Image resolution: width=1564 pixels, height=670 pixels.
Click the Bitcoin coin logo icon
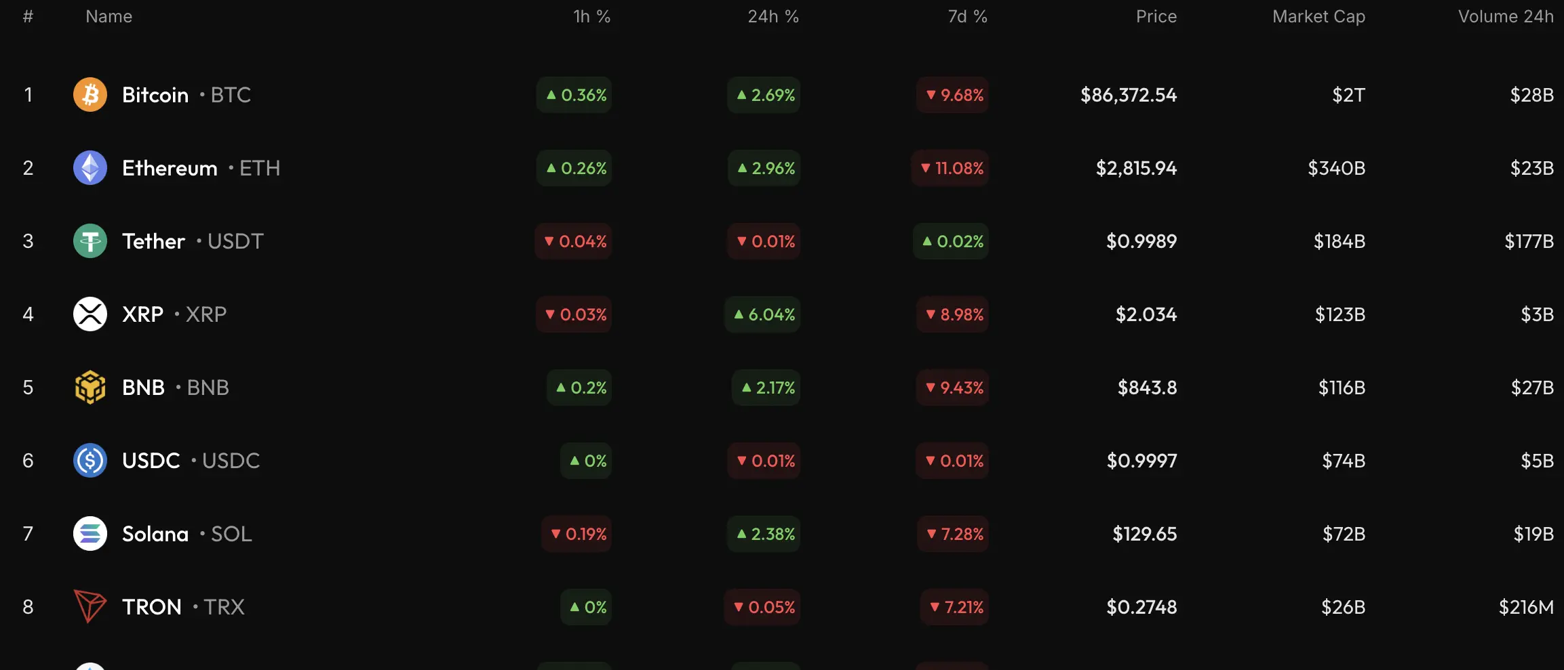tap(90, 95)
